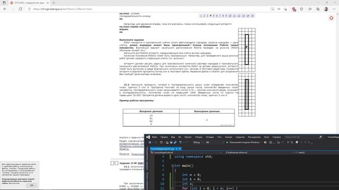Go to task number 15 in pager

pyautogui.click(x=252, y=16)
